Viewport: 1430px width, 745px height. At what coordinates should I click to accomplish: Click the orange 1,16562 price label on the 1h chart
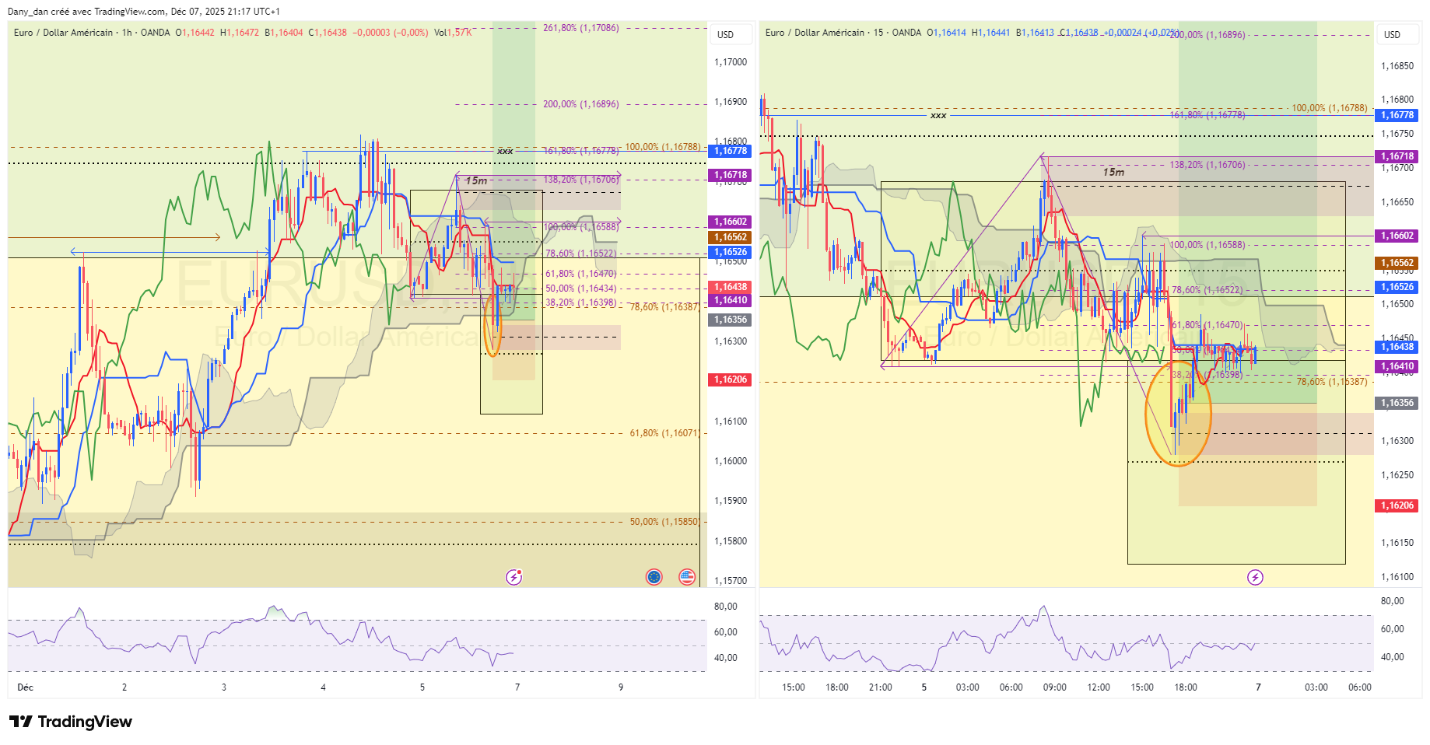(731, 237)
